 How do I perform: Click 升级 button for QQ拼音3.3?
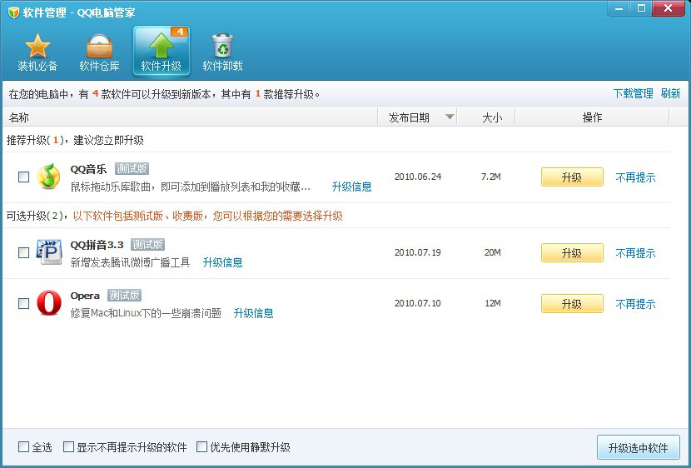[572, 253]
